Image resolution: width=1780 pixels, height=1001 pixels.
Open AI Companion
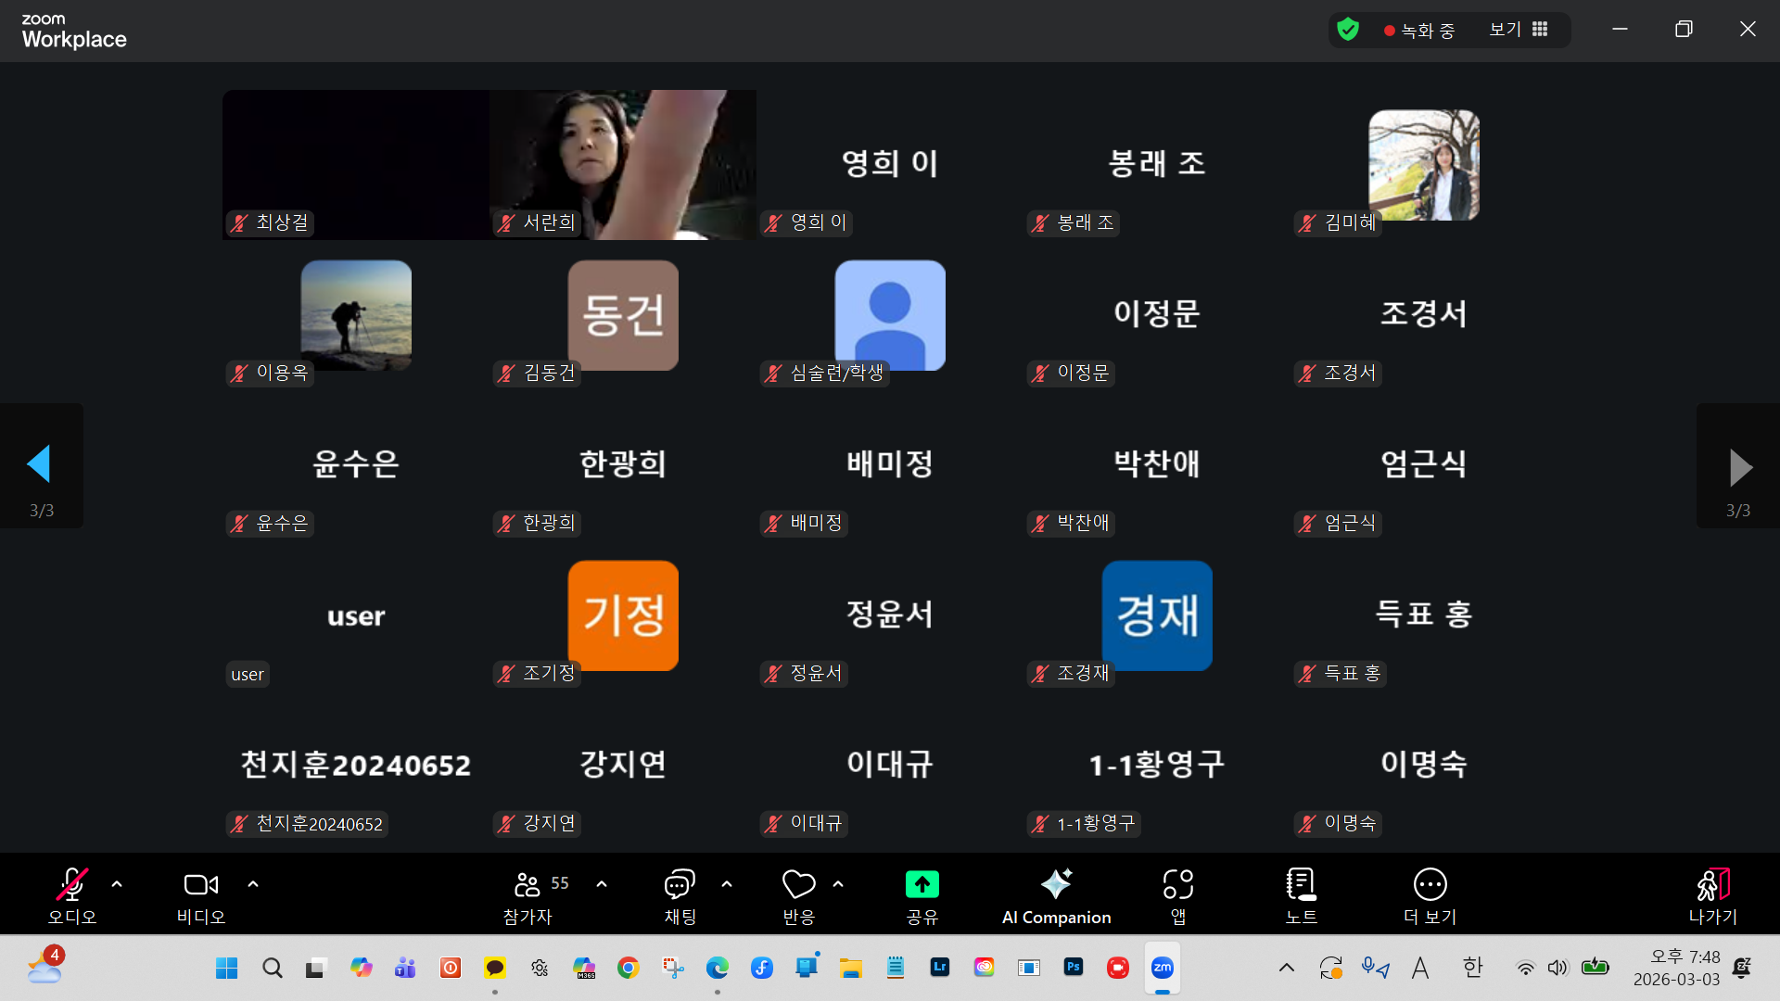click(x=1056, y=885)
